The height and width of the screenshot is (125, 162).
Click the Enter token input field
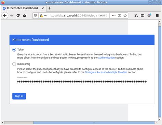click(82, 82)
